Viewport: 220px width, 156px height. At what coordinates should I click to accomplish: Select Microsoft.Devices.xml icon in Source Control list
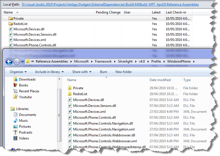(11, 40)
